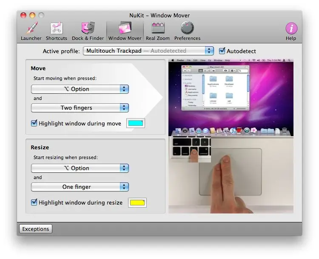Open the Launcher pane
The image size is (319, 259).
pyautogui.click(x=31, y=31)
